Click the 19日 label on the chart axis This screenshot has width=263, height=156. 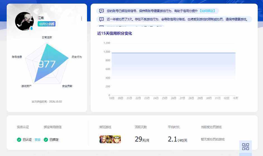coord(112,98)
